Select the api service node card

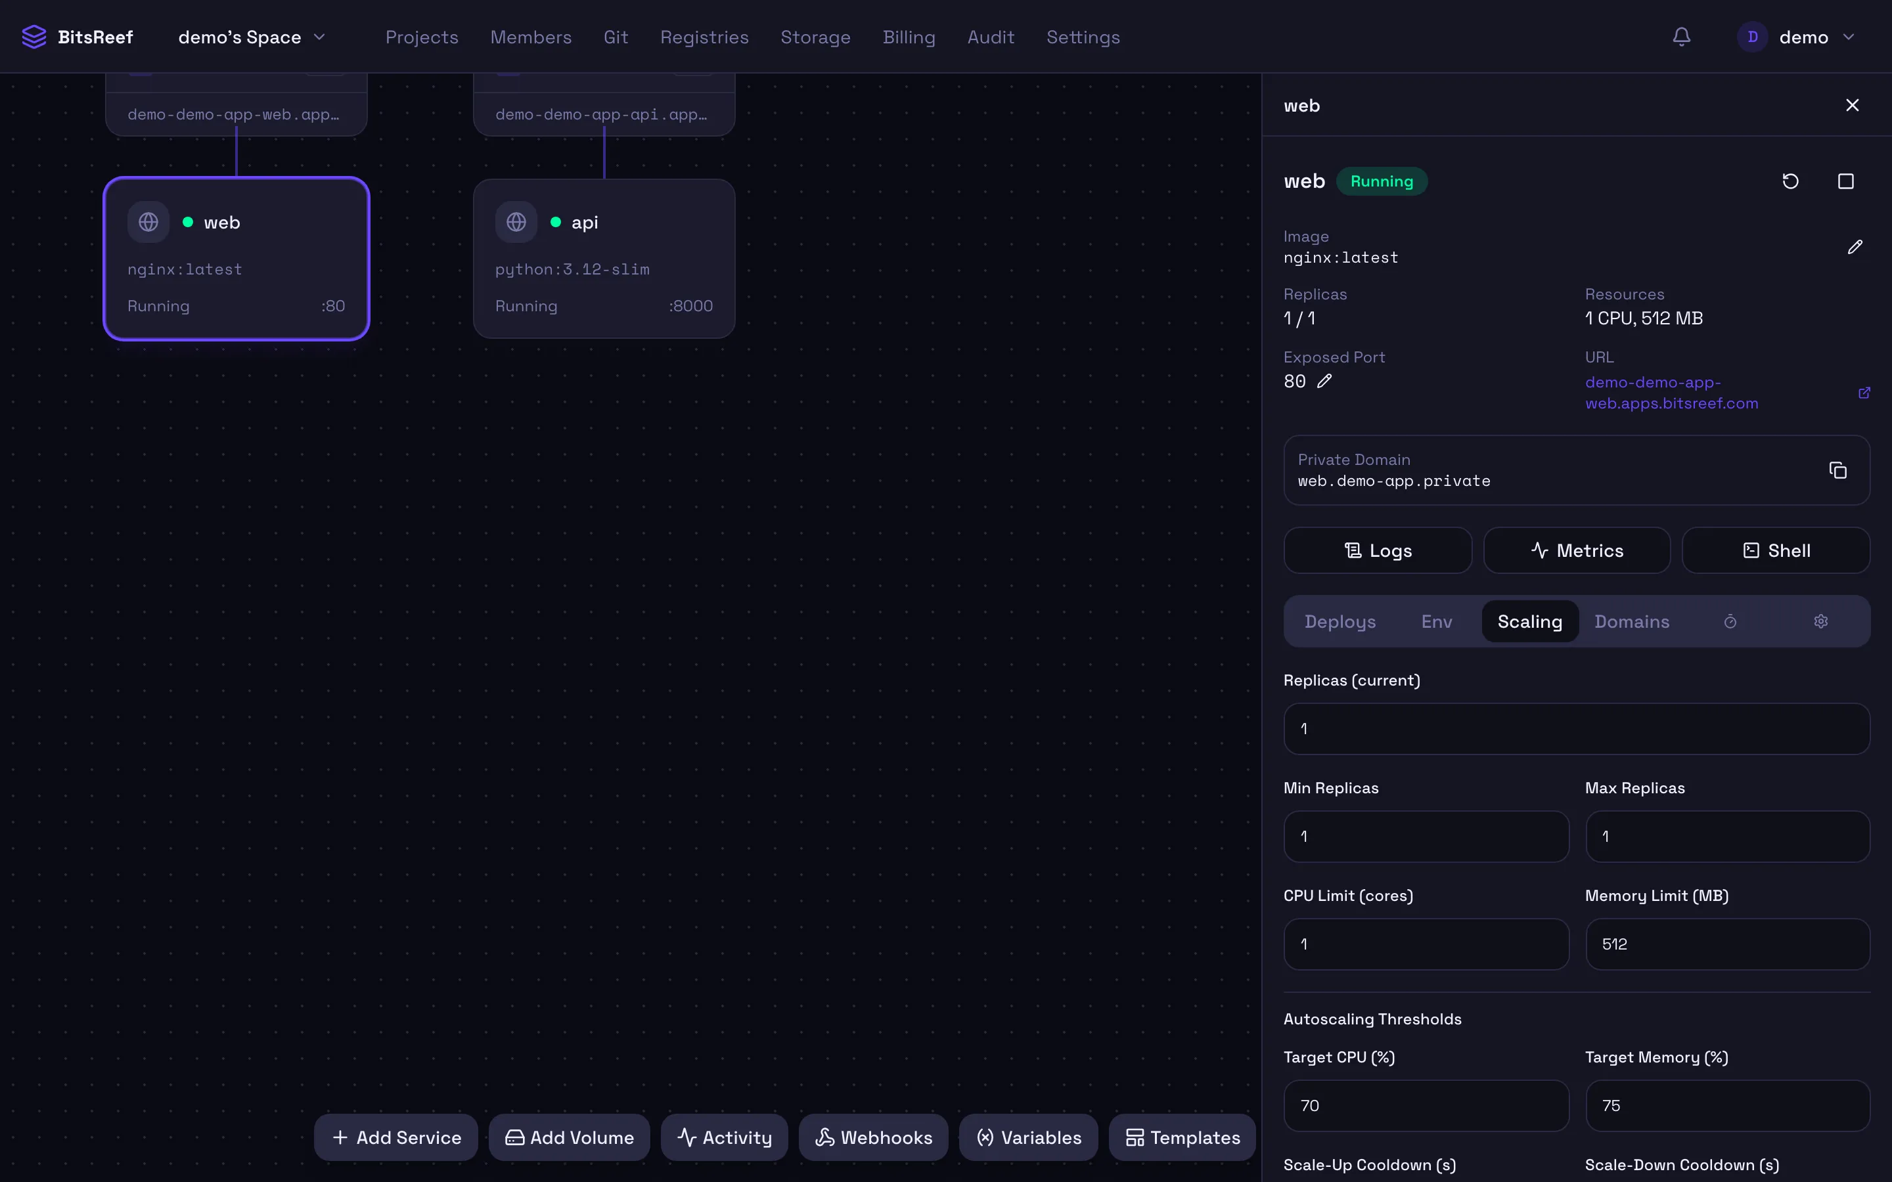[x=604, y=259]
